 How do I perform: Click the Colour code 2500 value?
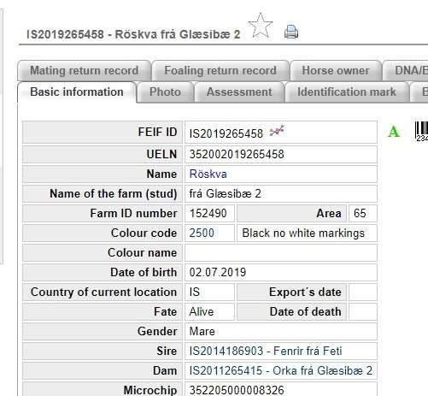(x=209, y=233)
